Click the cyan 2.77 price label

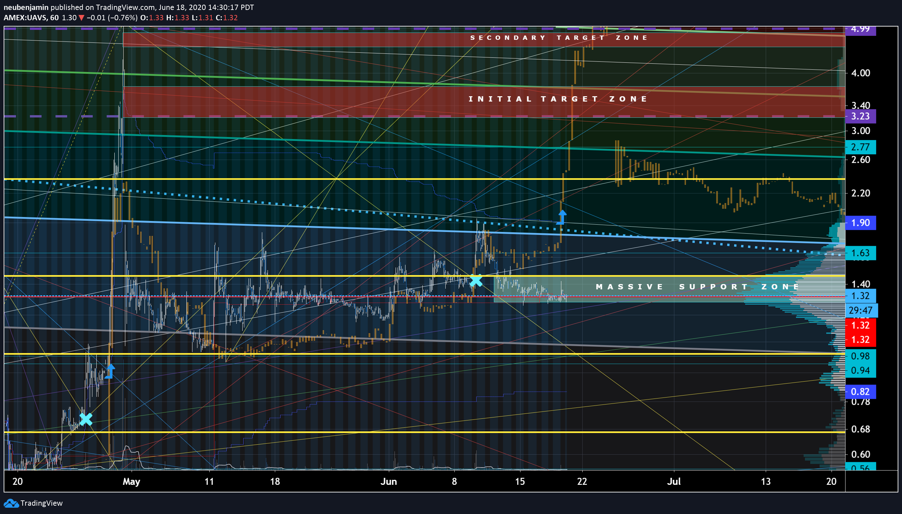860,147
